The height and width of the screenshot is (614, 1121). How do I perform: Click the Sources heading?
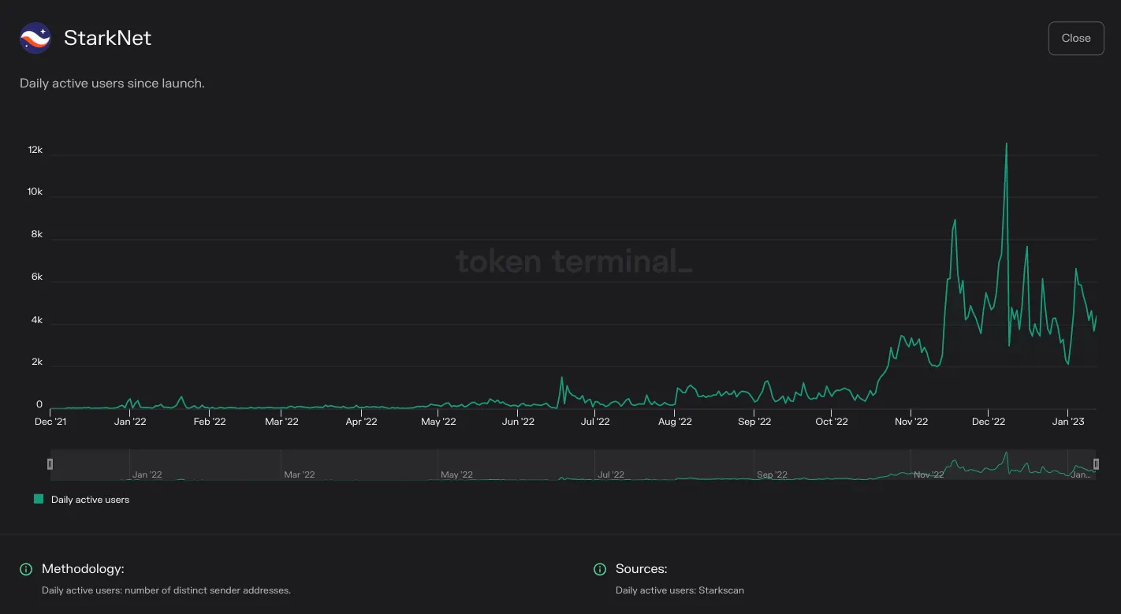641,568
